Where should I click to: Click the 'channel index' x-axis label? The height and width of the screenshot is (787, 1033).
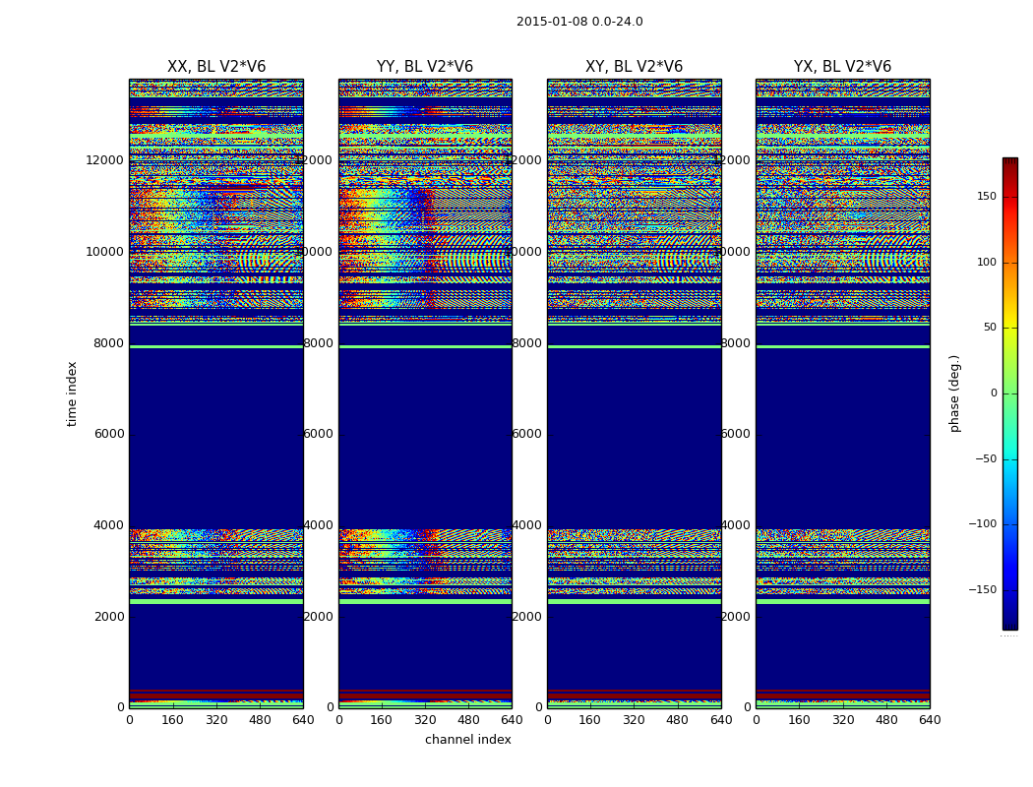tap(468, 740)
